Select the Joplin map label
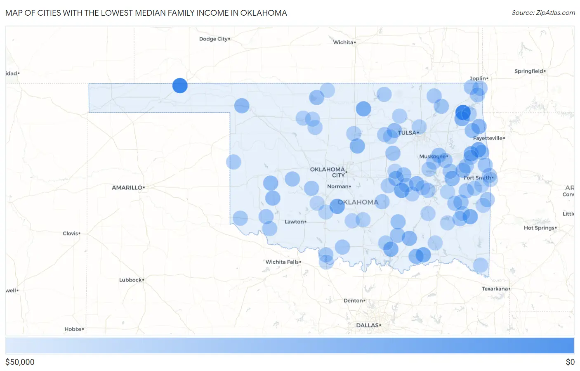The width and height of the screenshot is (580, 371). coord(478,78)
